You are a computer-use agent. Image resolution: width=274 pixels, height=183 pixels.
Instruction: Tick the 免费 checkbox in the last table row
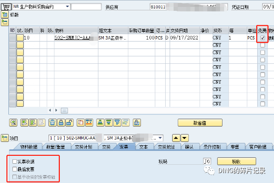click(x=263, y=104)
